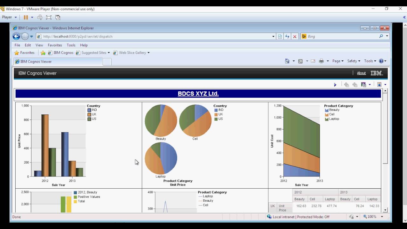407x229 pixels.
Task: Click the Cognos Drill Up icon
Action: (x=355, y=85)
